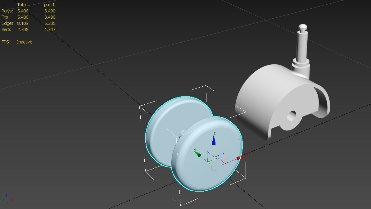This screenshot has height=209, width=371.
Task: Click the Polys total value 5.406
Action: (x=23, y=11)
